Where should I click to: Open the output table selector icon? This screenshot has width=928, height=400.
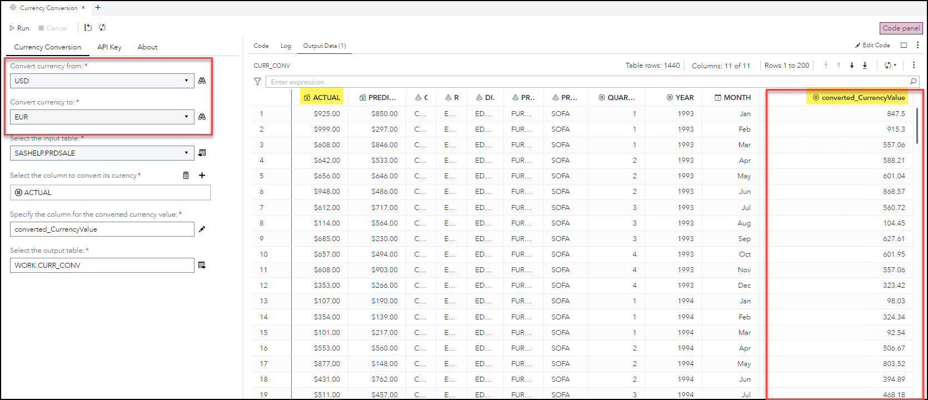point(202,266)
